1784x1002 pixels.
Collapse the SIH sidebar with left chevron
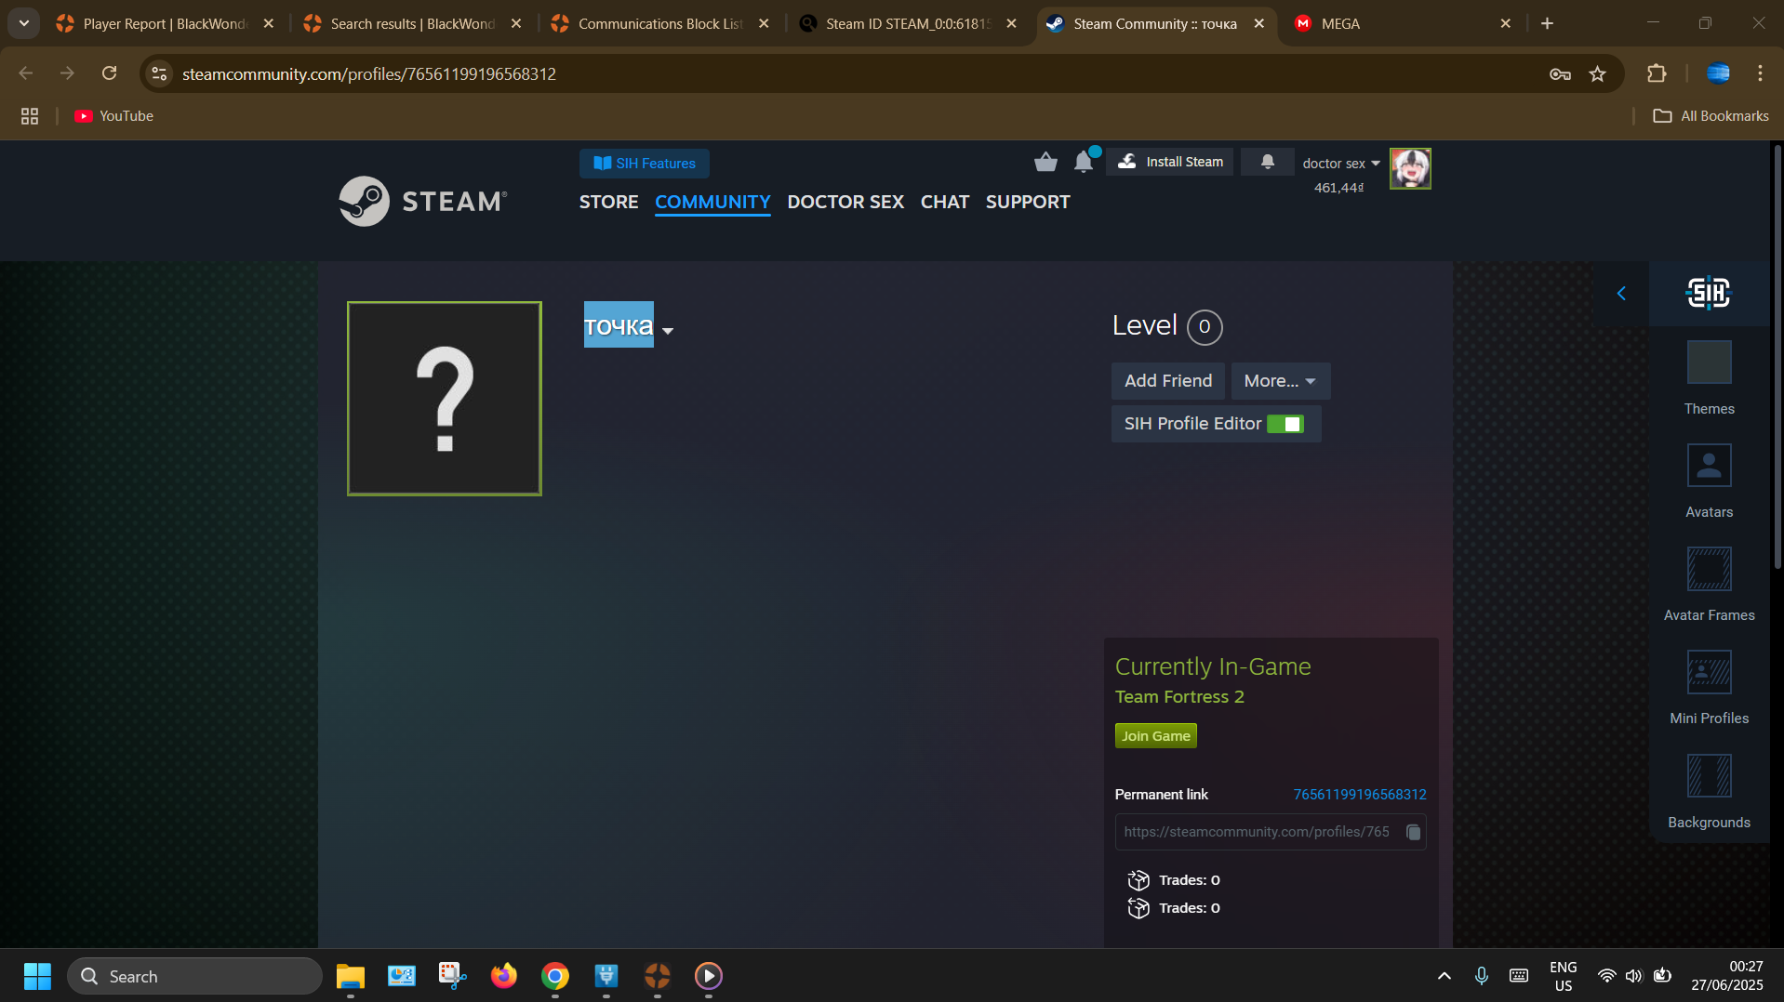pos(1621,294)
